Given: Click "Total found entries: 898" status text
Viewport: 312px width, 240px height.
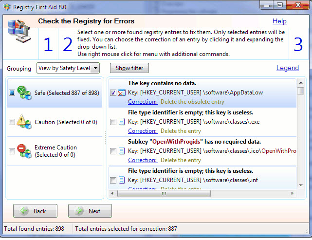Looking at the screenshot, I should [x=34, y=229].
